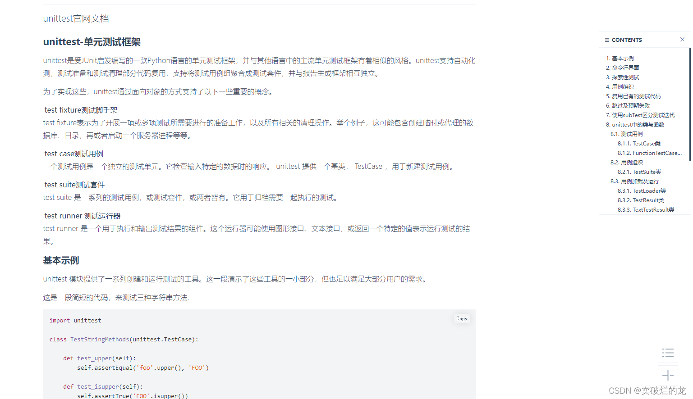Click the self.assertEqual code line
693x399 pixels.
coord(143,367)
